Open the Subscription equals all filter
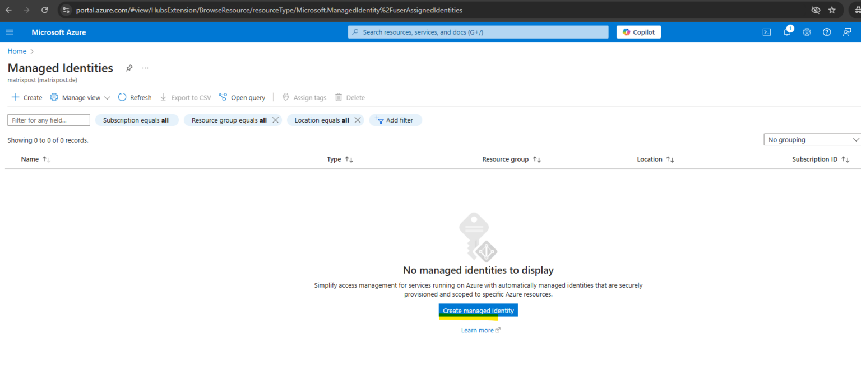This screenshot has width=861, height=371. click(137, 120)
